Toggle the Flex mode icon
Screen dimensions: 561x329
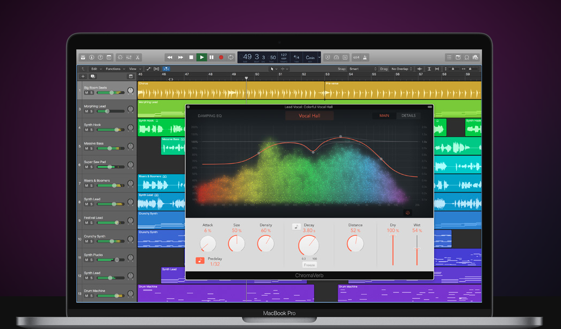tap(156, 69)
